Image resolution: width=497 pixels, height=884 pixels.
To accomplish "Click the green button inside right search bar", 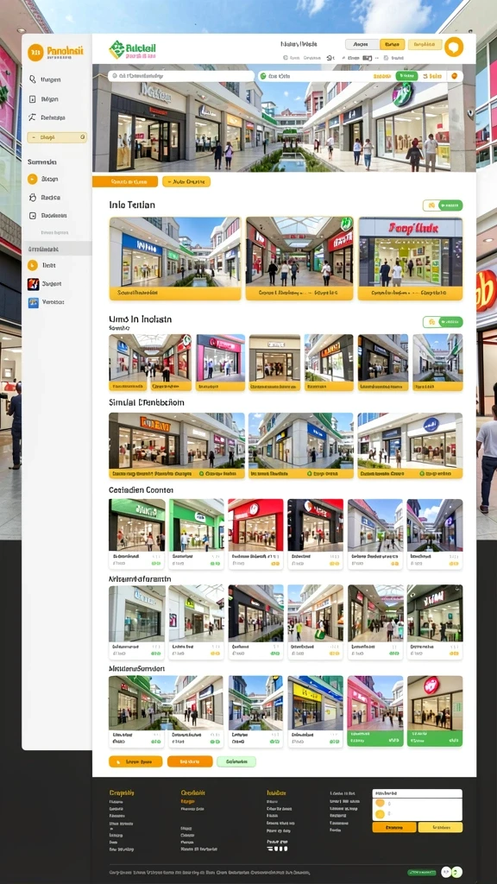I will (406, 76).
